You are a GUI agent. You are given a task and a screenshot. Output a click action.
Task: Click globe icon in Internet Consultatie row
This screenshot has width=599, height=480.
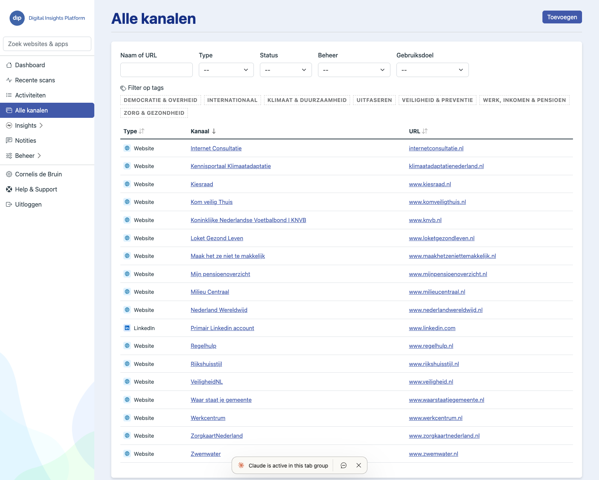(x=127, y=148)
